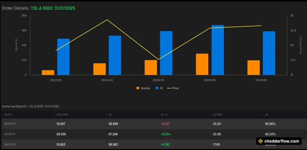Viewport: 307px width, 150px height.
Task: Select the OI cell 58,962
Action: (x=113, y=145)
